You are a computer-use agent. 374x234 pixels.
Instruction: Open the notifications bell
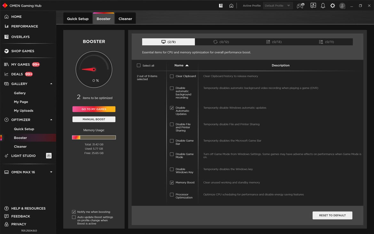(x=323, y=5)
